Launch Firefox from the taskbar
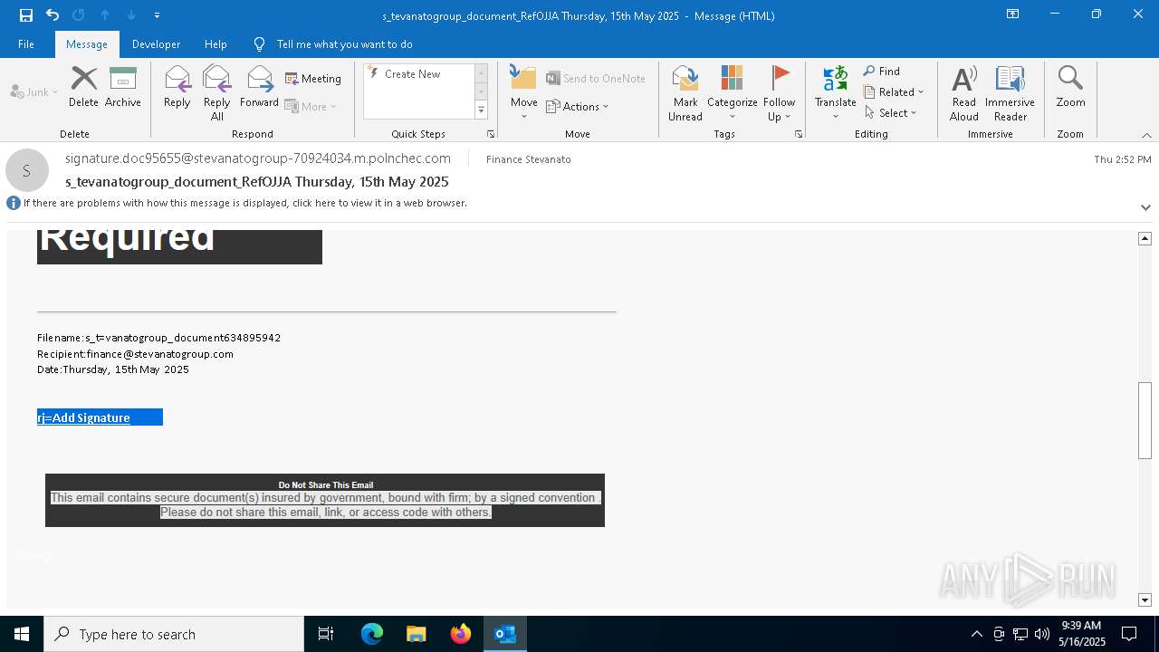 point(460,634)
